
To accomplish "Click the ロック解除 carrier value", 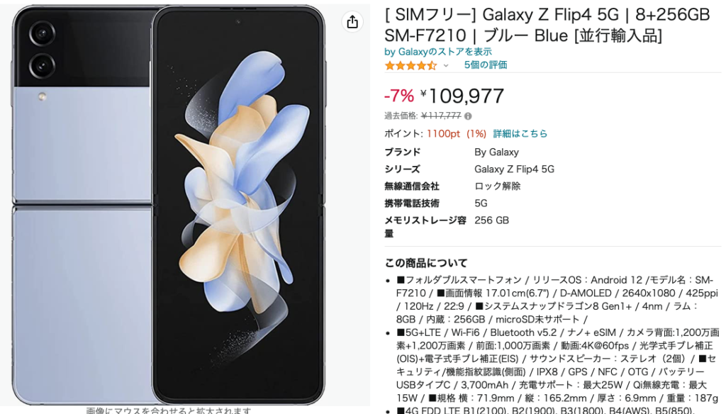I will tap(497, 186).
